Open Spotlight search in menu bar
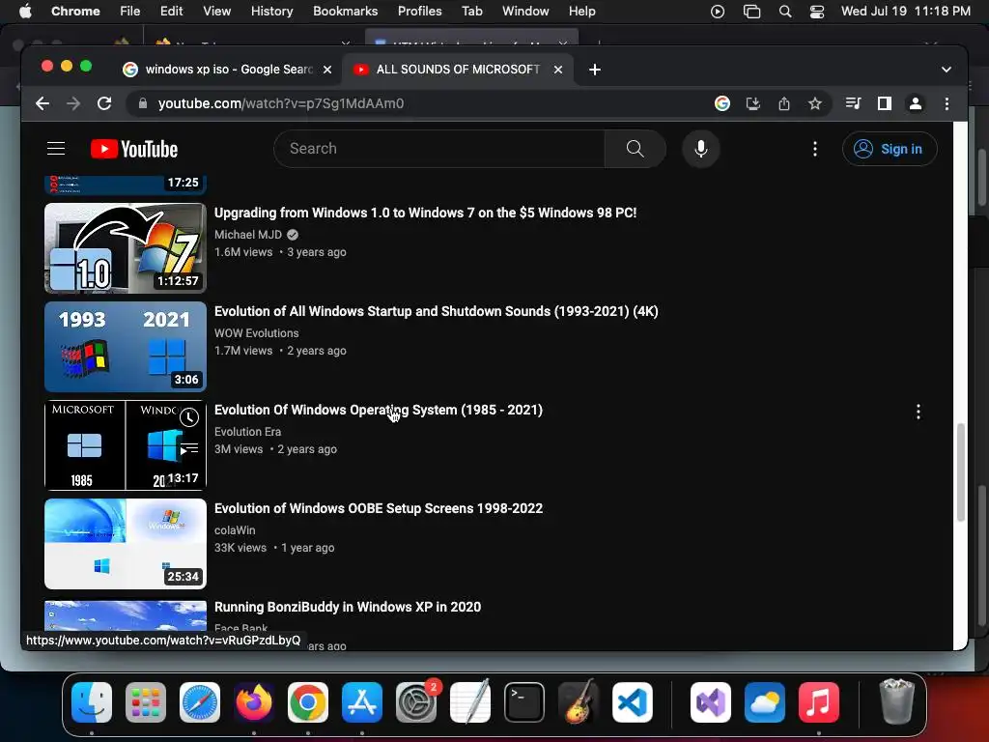The width and height of the screenshot is (989, 742). pos(785,12)
